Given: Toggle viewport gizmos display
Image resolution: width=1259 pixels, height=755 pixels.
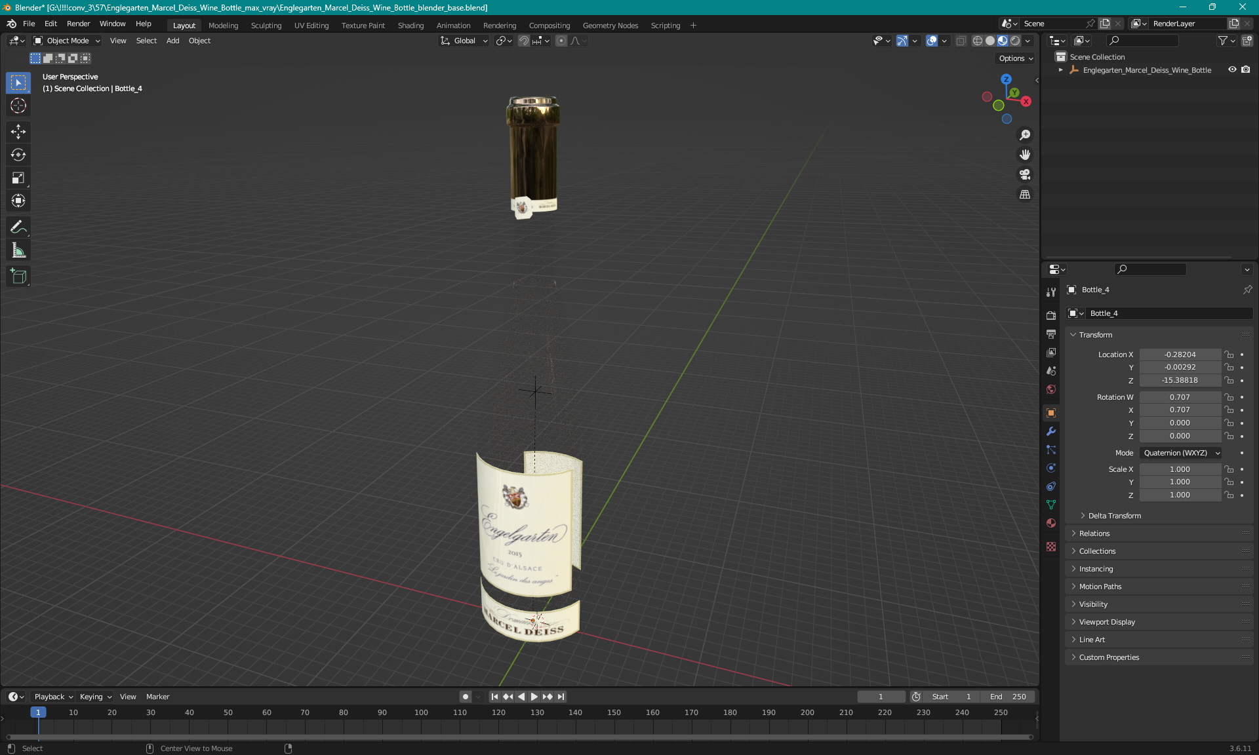Looking at the screenshot, I should [902, 41].
